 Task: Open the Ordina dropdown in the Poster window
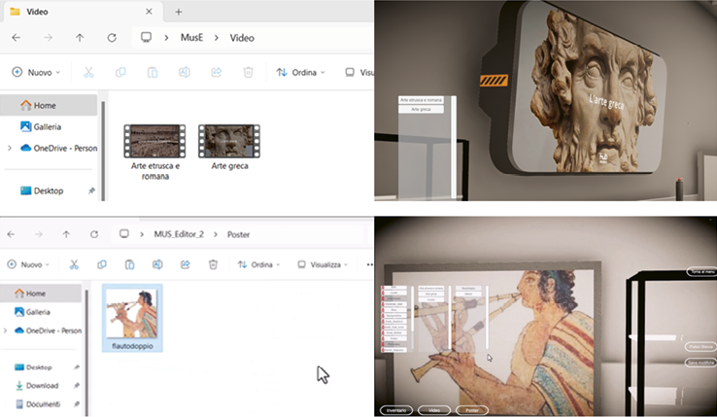coord(258,264)
